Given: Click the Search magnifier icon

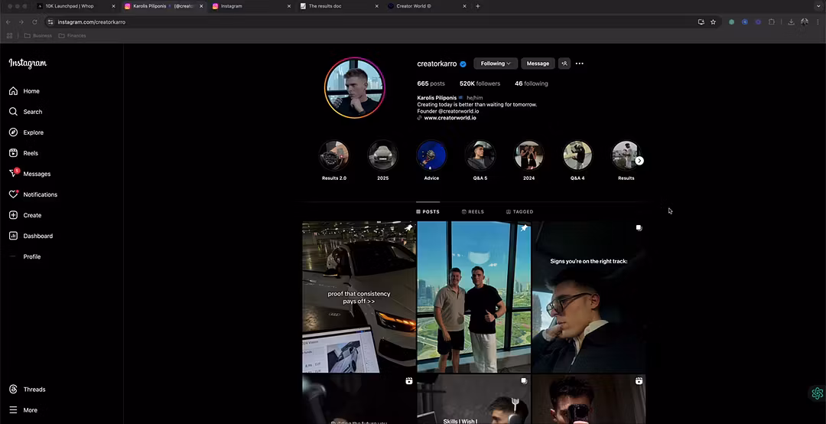Looking at the screenshot, I should [x=13, y=112].
